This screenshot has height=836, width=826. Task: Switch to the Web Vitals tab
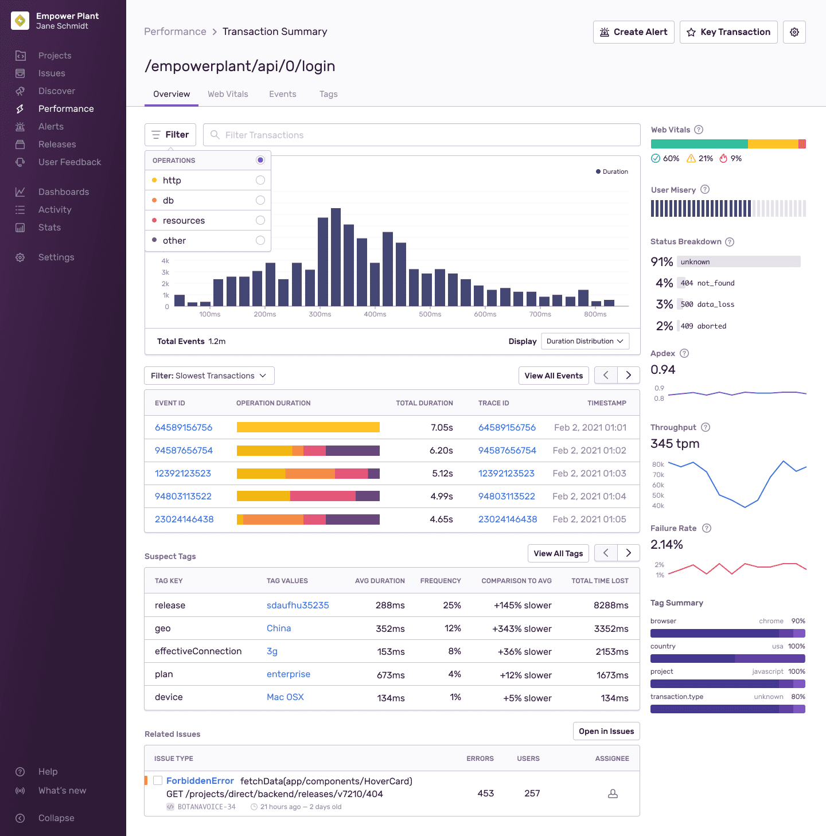pos(228,94)
